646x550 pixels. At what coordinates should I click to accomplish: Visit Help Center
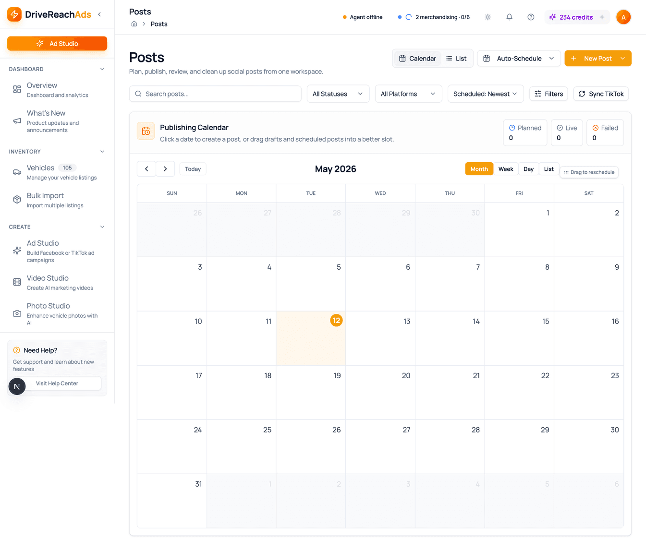[57, 383]
